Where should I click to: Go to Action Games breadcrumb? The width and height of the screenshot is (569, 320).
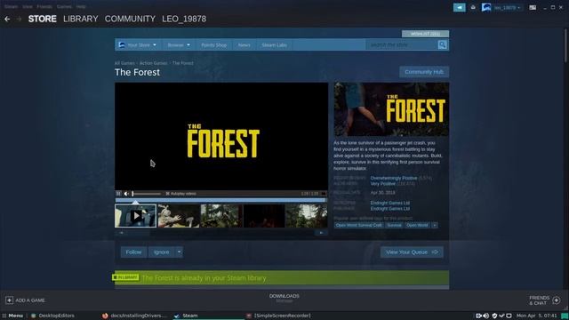(x=153, y=63)
